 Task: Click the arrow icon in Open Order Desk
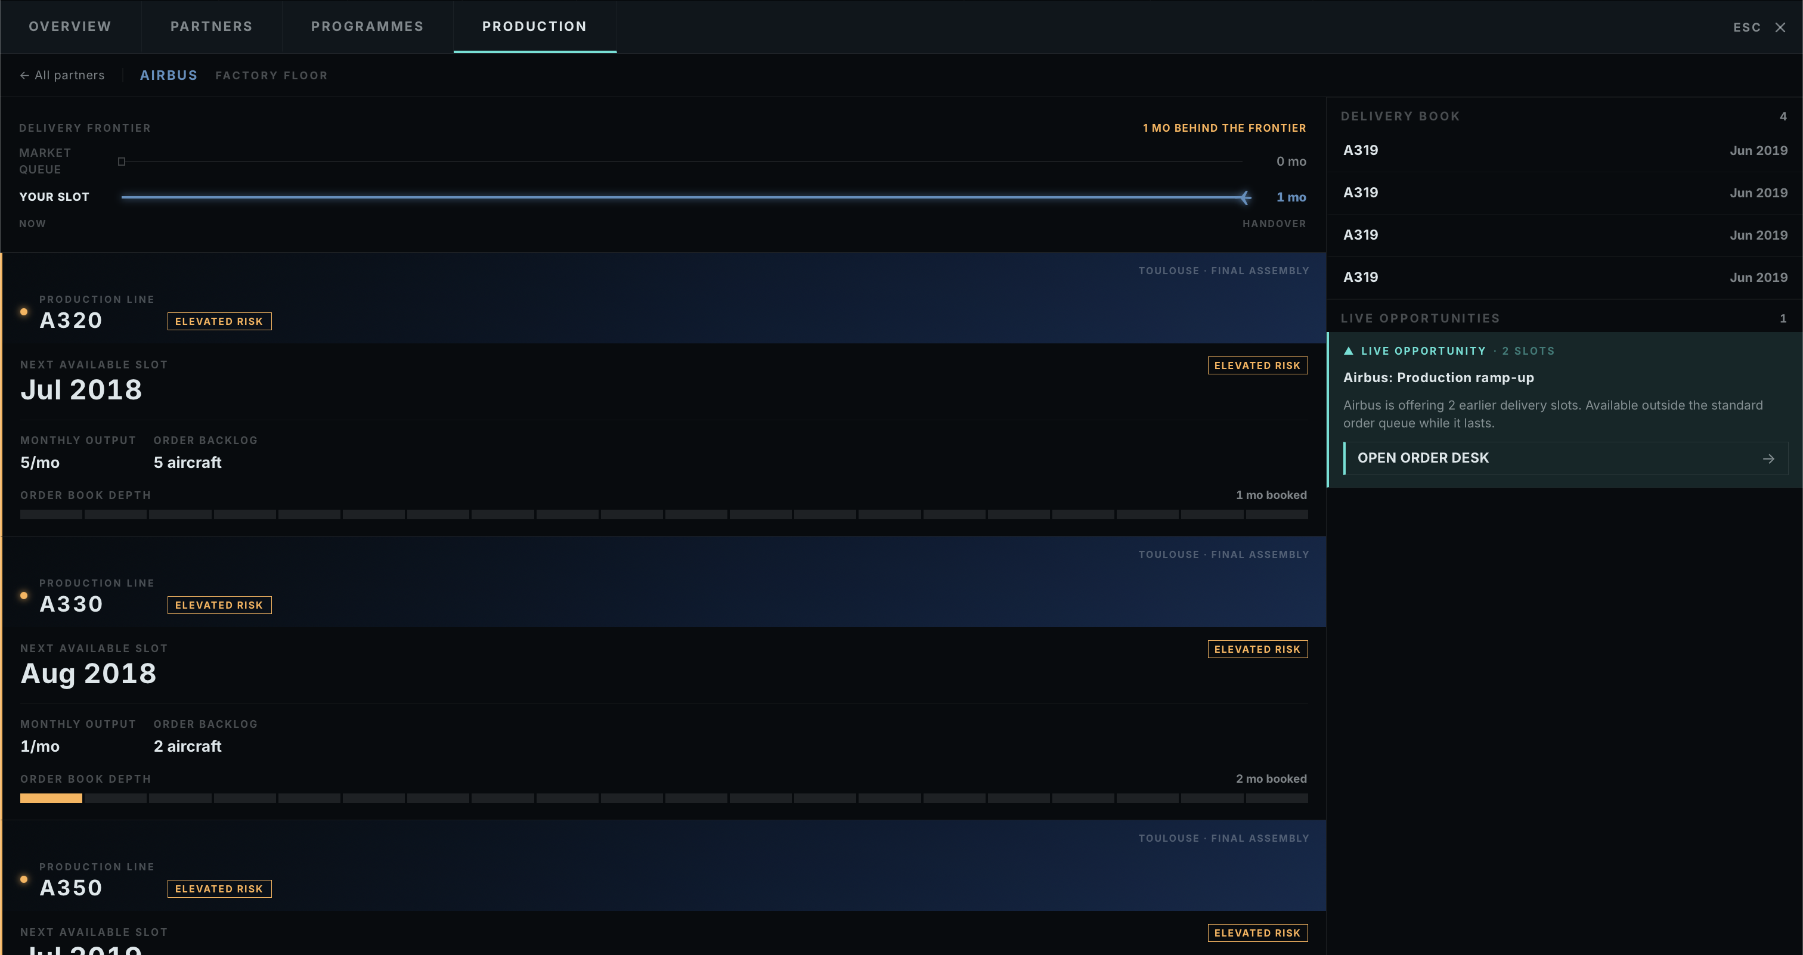pos(1768,459)
